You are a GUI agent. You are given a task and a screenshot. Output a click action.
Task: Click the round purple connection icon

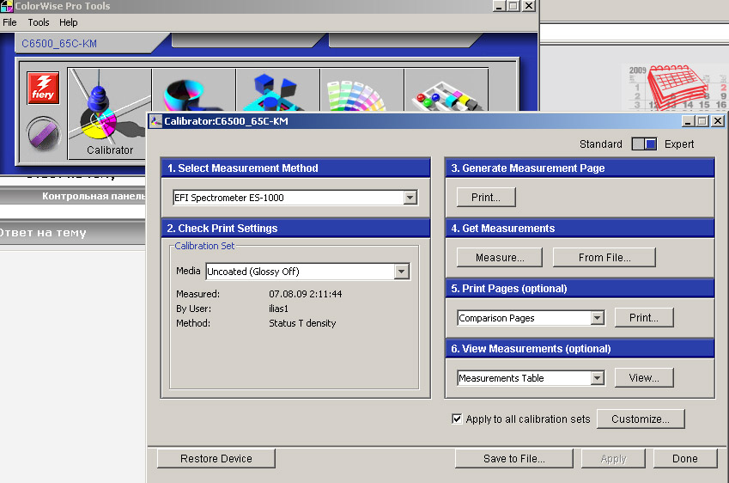43,133
